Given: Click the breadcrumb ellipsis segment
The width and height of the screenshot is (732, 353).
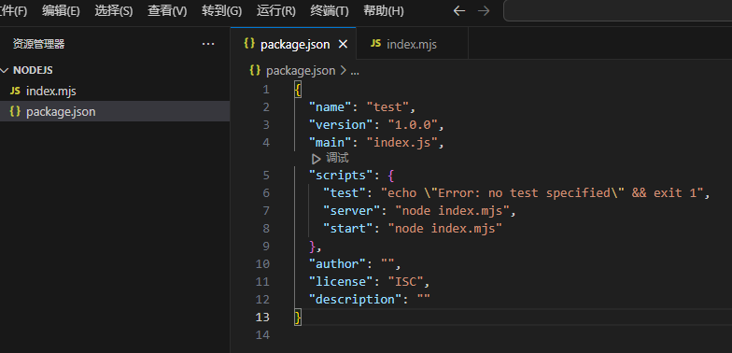Looking at the screenshot, I should 355,71.
